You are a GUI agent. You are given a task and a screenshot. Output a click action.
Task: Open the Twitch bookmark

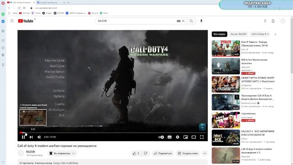(36, 13)
